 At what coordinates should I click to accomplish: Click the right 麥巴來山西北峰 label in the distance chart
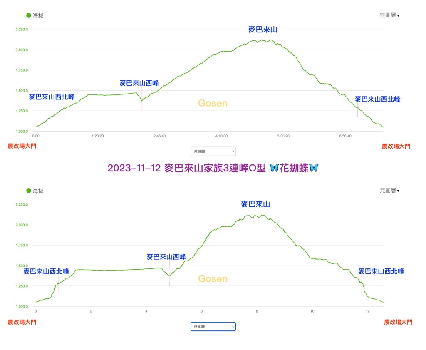pyautogui.click(x=381, y=271)
